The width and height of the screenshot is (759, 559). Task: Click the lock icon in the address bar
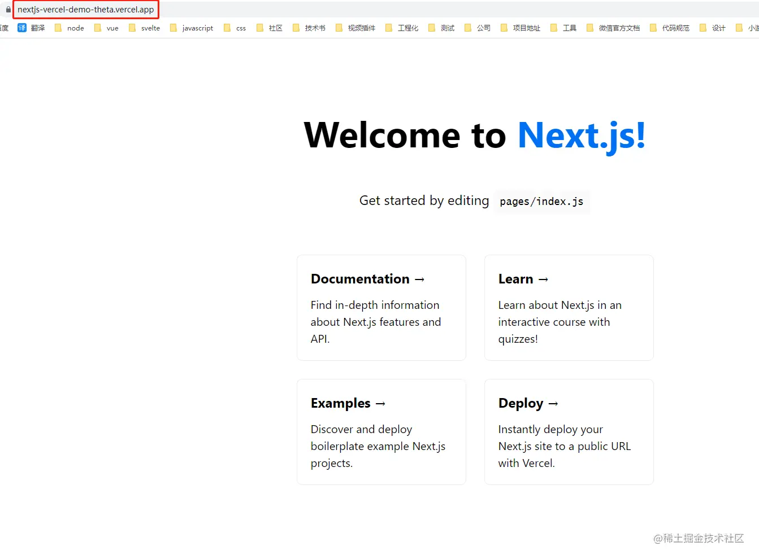8,10
